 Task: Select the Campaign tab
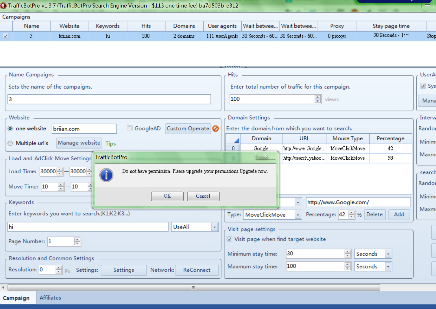(x=16, y=298)
